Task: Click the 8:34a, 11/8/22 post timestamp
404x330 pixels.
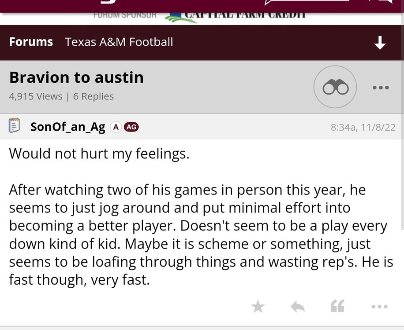Action: coord(362,128)
